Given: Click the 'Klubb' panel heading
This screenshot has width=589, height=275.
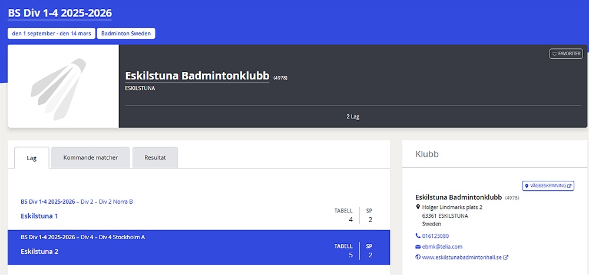Looking at the screenshot, I should click(x=427, y=154).
